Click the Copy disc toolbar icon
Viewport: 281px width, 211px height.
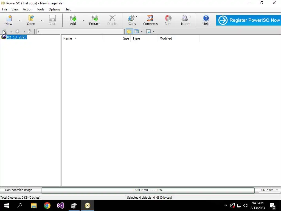132,20
